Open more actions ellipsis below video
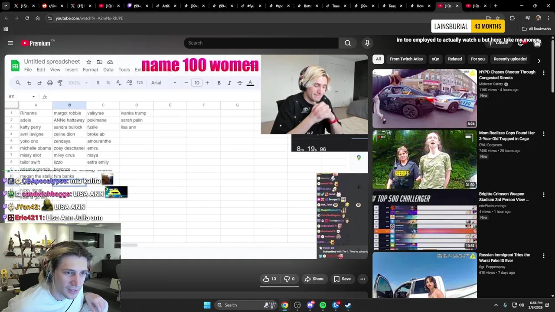 tap(362, 279)
